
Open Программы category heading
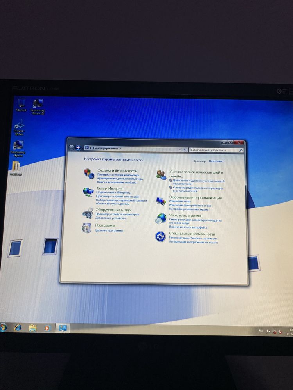105,225
